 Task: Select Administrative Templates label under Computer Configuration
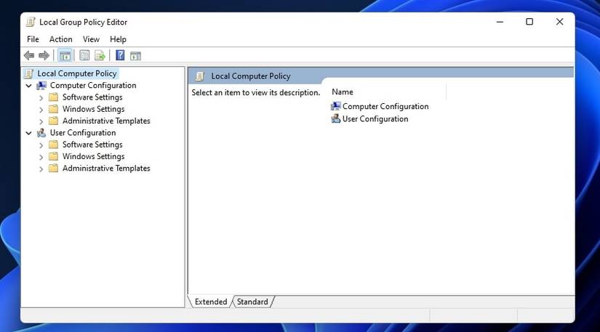click(x=106, y=121)
